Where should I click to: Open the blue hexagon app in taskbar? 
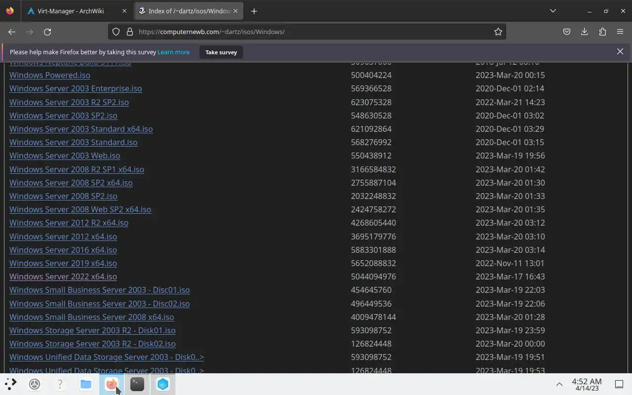(x=163, y=384)
